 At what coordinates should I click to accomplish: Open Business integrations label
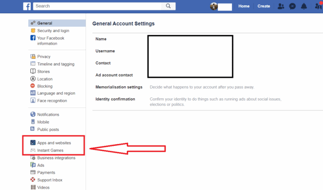(x=56, y=158)
